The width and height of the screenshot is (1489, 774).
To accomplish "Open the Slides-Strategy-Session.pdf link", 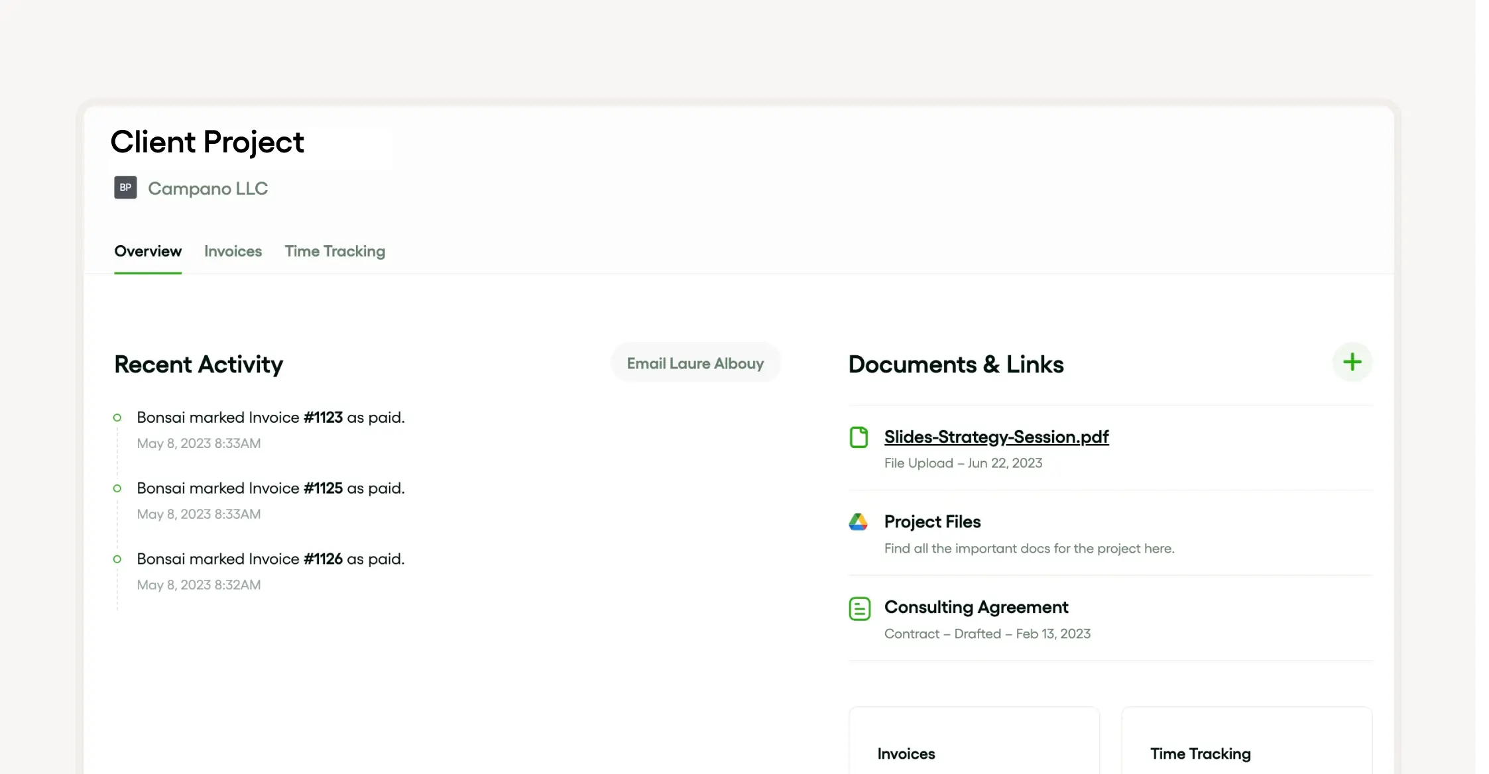I will coord(996,437).
